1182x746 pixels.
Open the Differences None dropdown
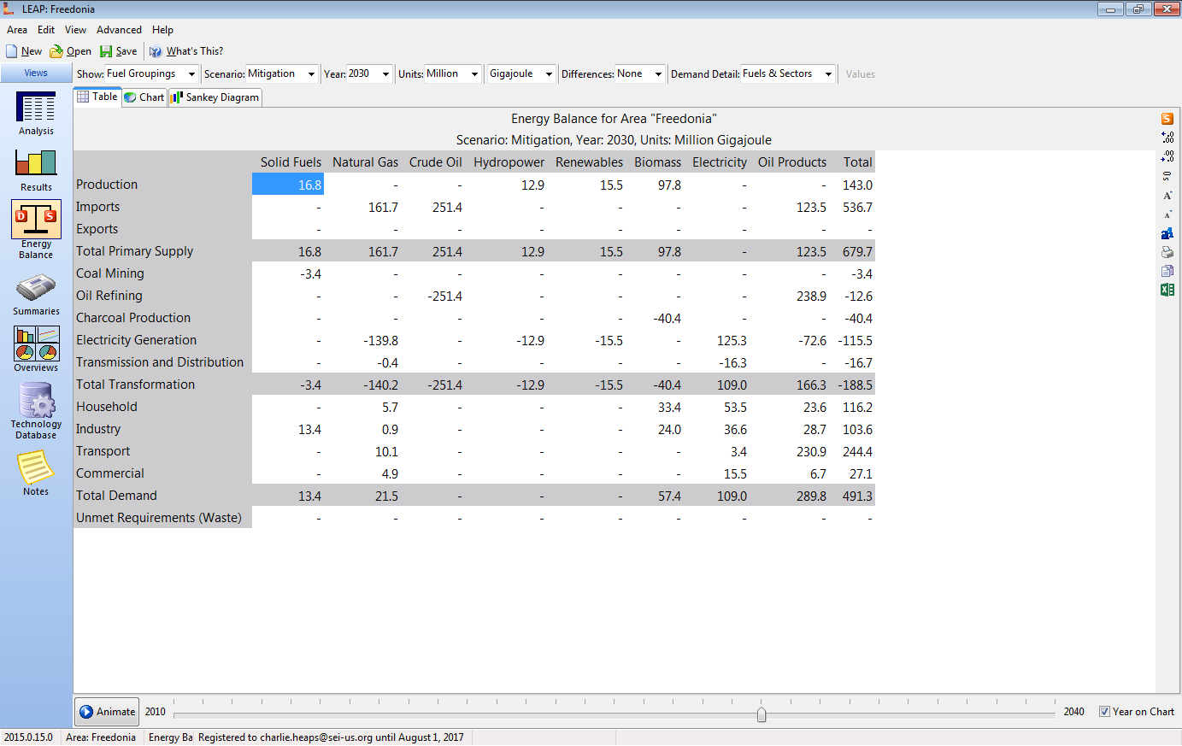point(658,74)
